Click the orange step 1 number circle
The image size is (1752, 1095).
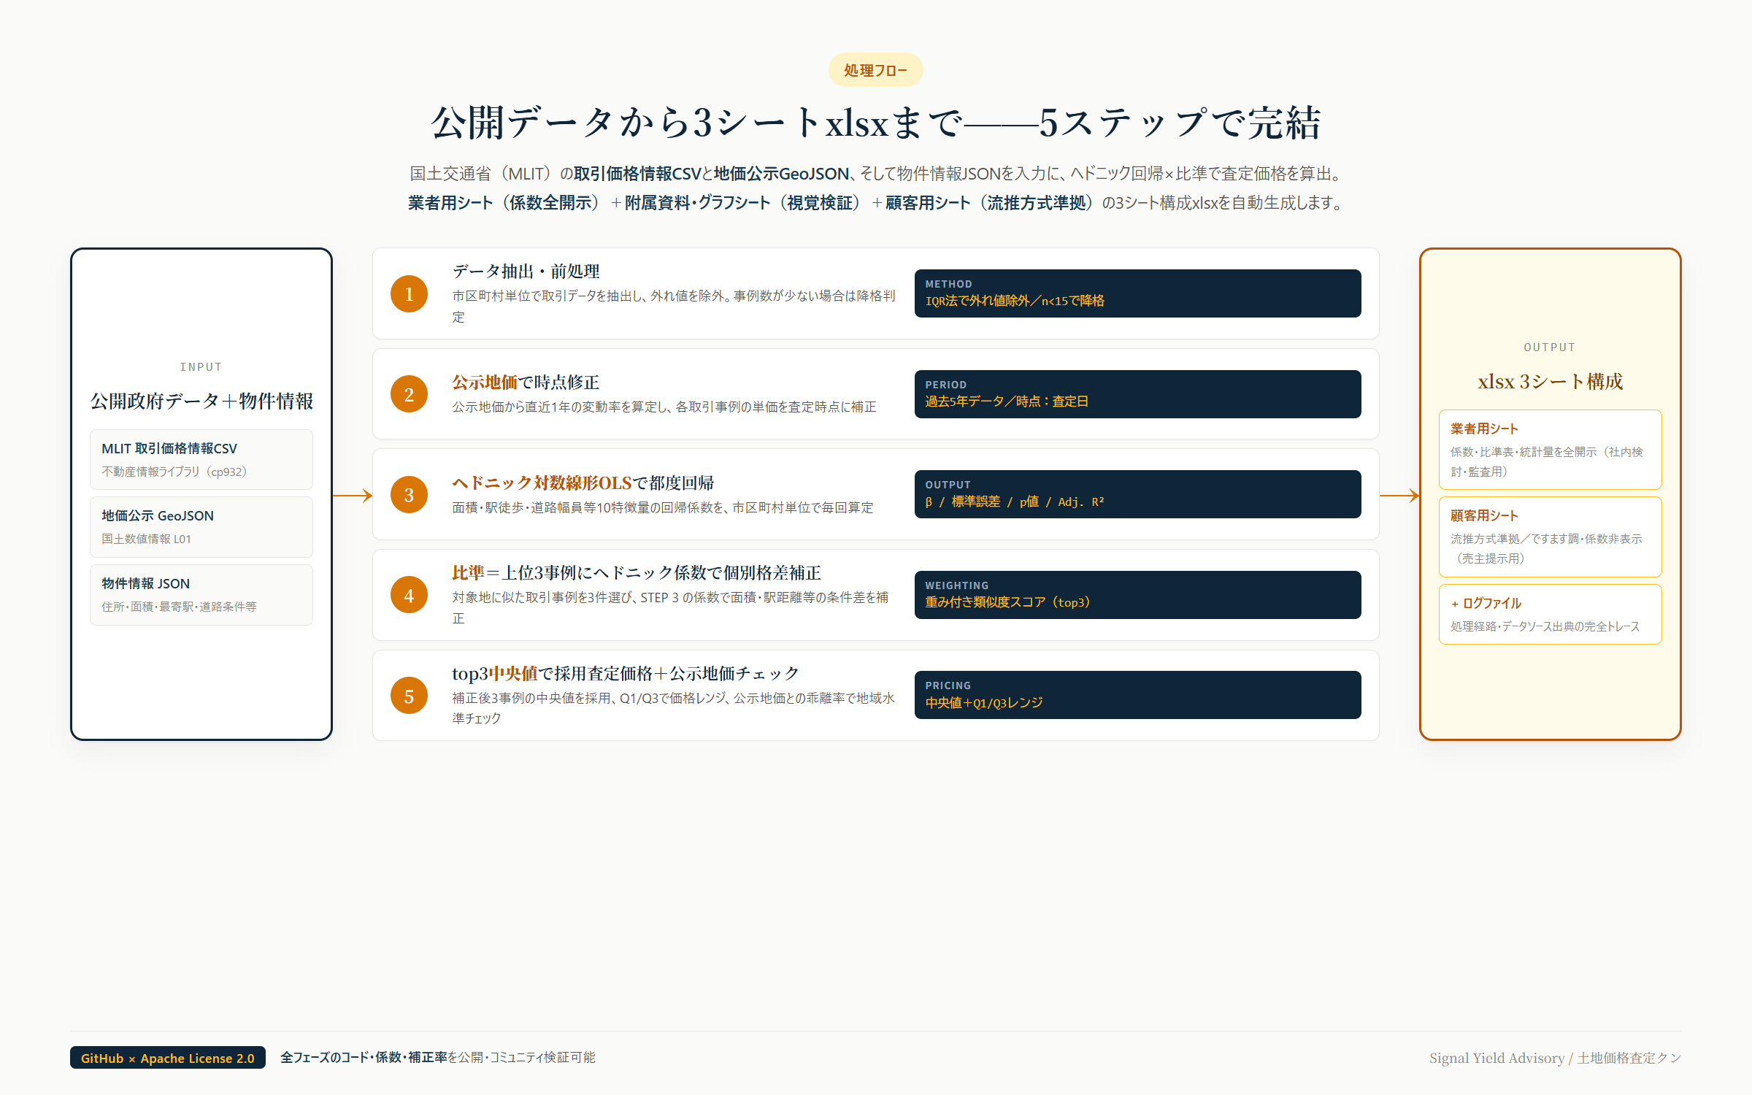(x=409, y=293)
